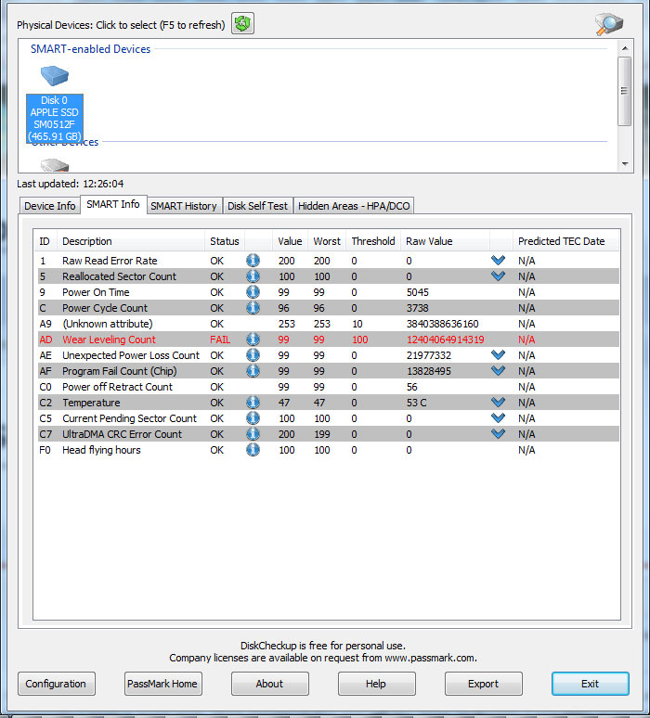The width and height of the screenshot is (650, 718).
Task: Click raw value 12404064914319
Action: click(x=445, y=340)
